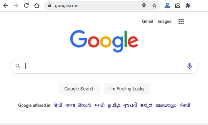Open the Google apps grid
Image resolution: width=208 pixels, height=125 pixels.
[x=181, y=22]
